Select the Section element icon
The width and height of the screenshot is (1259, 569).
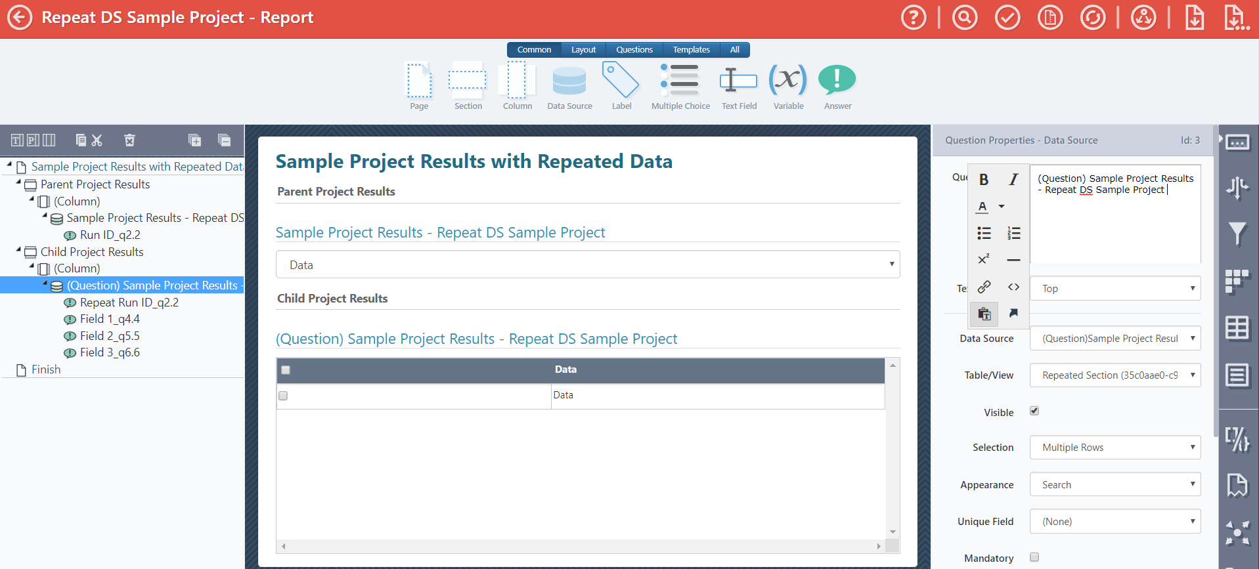coord(468,81)
